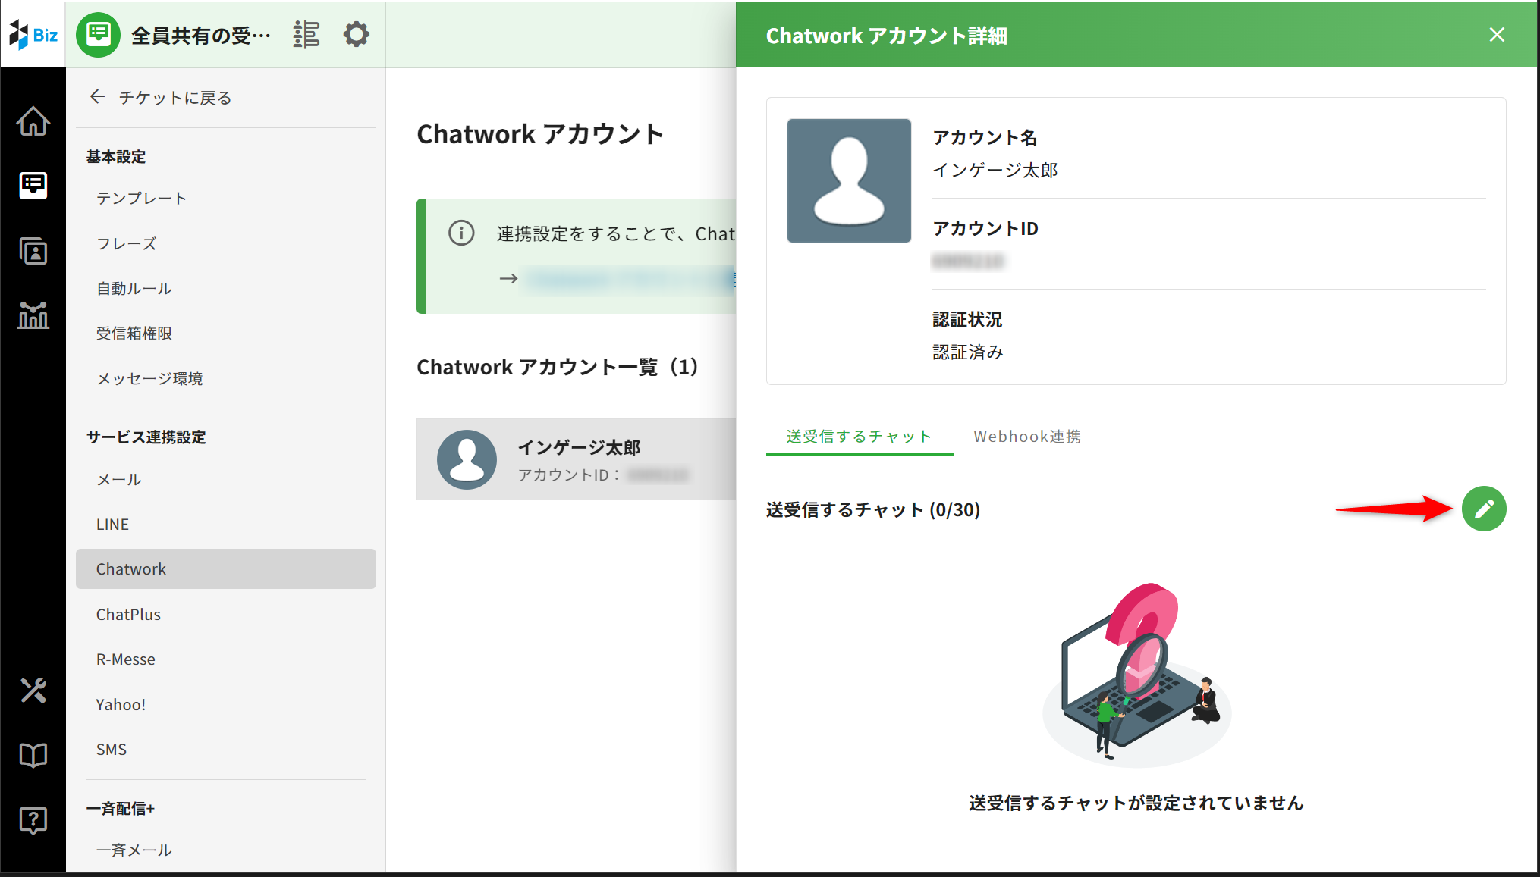The width and height of the screenshot is (1540, 877).
Task: Click the アカウント名 value インゲージ太郎
Action: 995,170
